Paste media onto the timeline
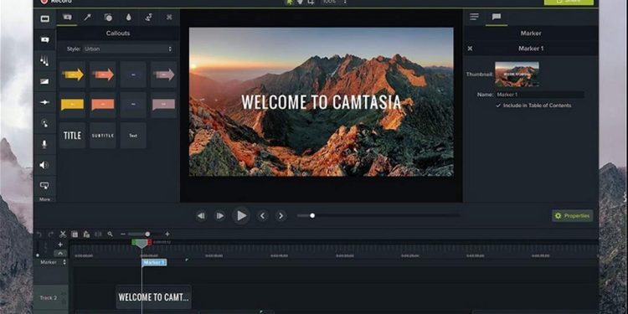 pos(86,234)
